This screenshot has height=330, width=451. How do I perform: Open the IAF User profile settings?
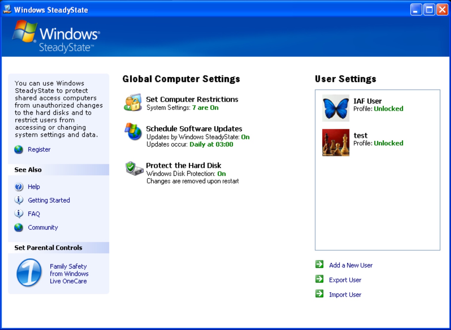tap(368, 101)
